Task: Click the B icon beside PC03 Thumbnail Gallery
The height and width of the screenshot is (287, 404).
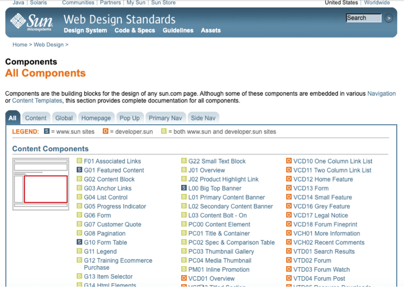Action: tap(184, 251)
